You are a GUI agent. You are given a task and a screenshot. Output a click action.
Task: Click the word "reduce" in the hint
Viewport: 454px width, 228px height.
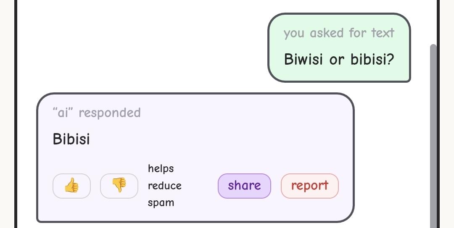(x=165, y=186)
